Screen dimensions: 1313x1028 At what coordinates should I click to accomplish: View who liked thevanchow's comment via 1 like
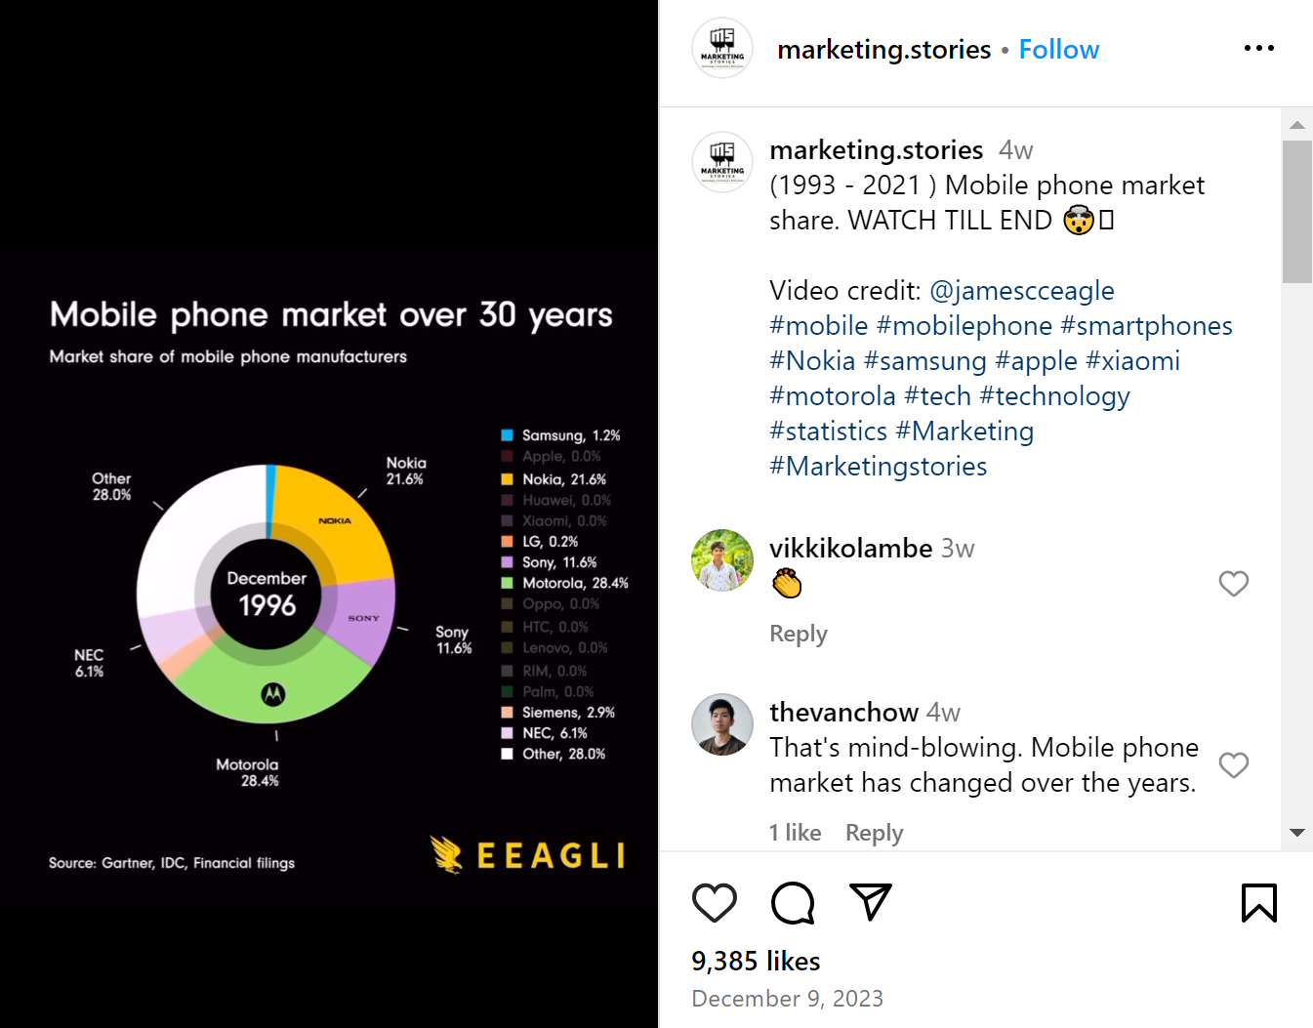tap(795, 832)
